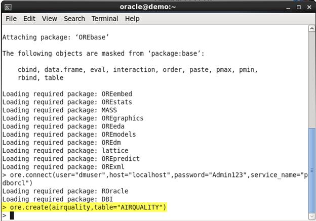Viewport: 316px width, 221px height.
Task: Click the ore.connect command line
Action: [x=152, y=175]
